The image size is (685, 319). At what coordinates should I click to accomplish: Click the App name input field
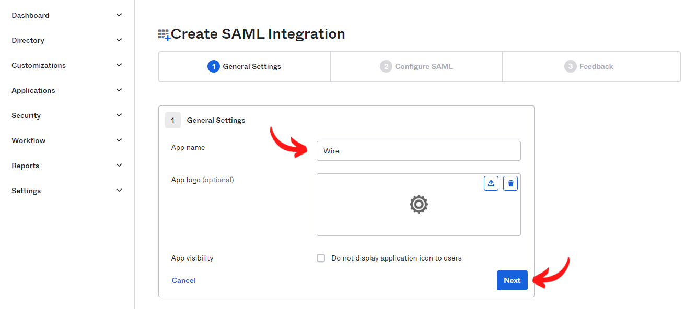[419, 151]
